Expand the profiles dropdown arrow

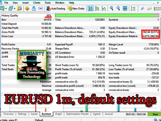pos(15,9)
